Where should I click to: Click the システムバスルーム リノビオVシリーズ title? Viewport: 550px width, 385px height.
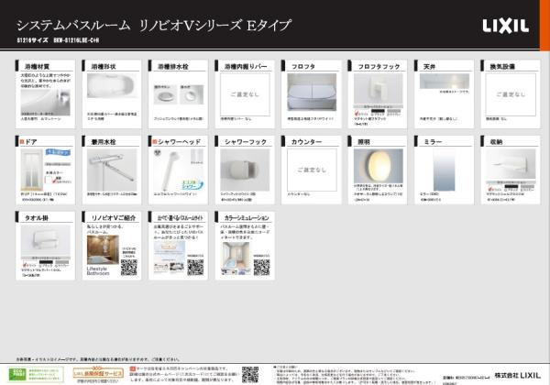tap(154, 26)
